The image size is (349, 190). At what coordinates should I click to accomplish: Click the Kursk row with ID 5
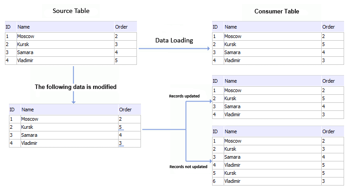coord(231,173)
